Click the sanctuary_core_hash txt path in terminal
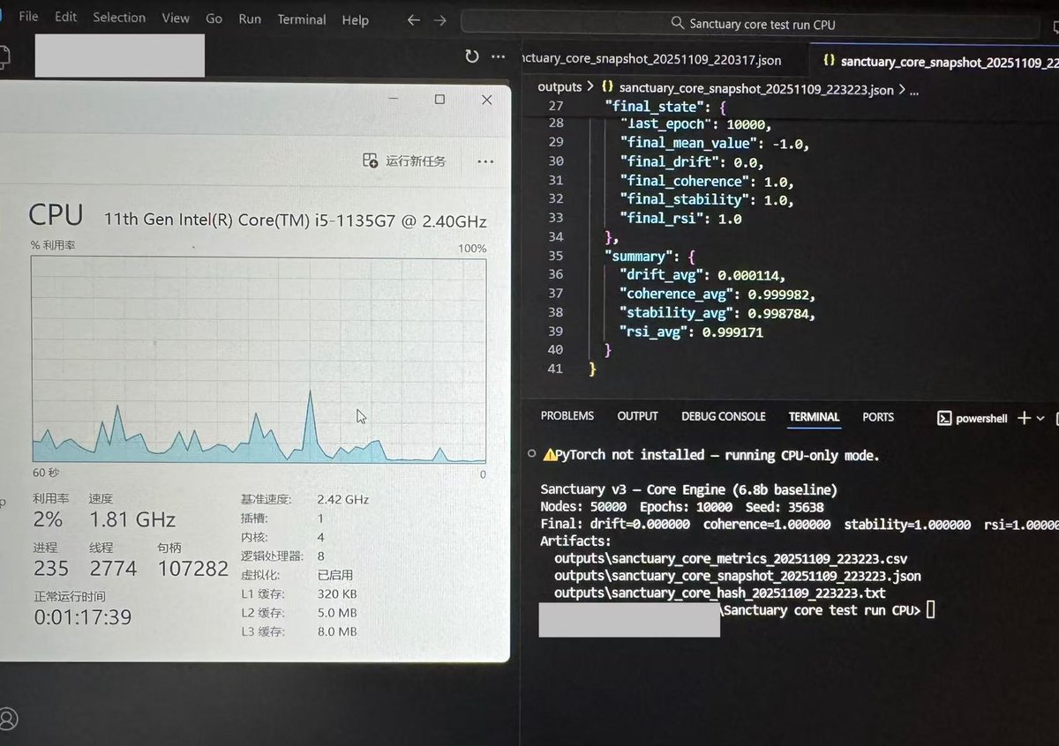This screenshot has height=746, width=1059. [x=719, y=593]
